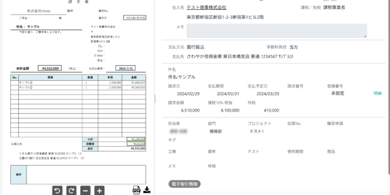Viewport: 390px width, 195px height.
Task: Click the fee bearer value 当方
Action: pyautogui.click(x=294, y=47)
